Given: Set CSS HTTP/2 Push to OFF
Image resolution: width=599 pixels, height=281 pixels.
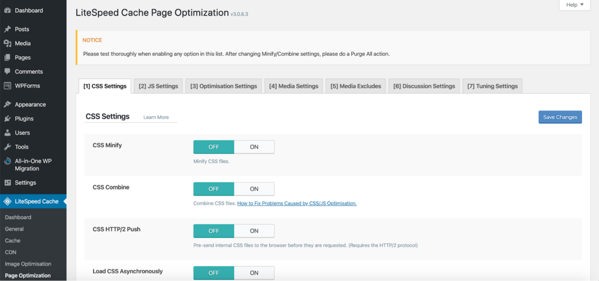Looking at the screenshot, I should tap(214, 231).
